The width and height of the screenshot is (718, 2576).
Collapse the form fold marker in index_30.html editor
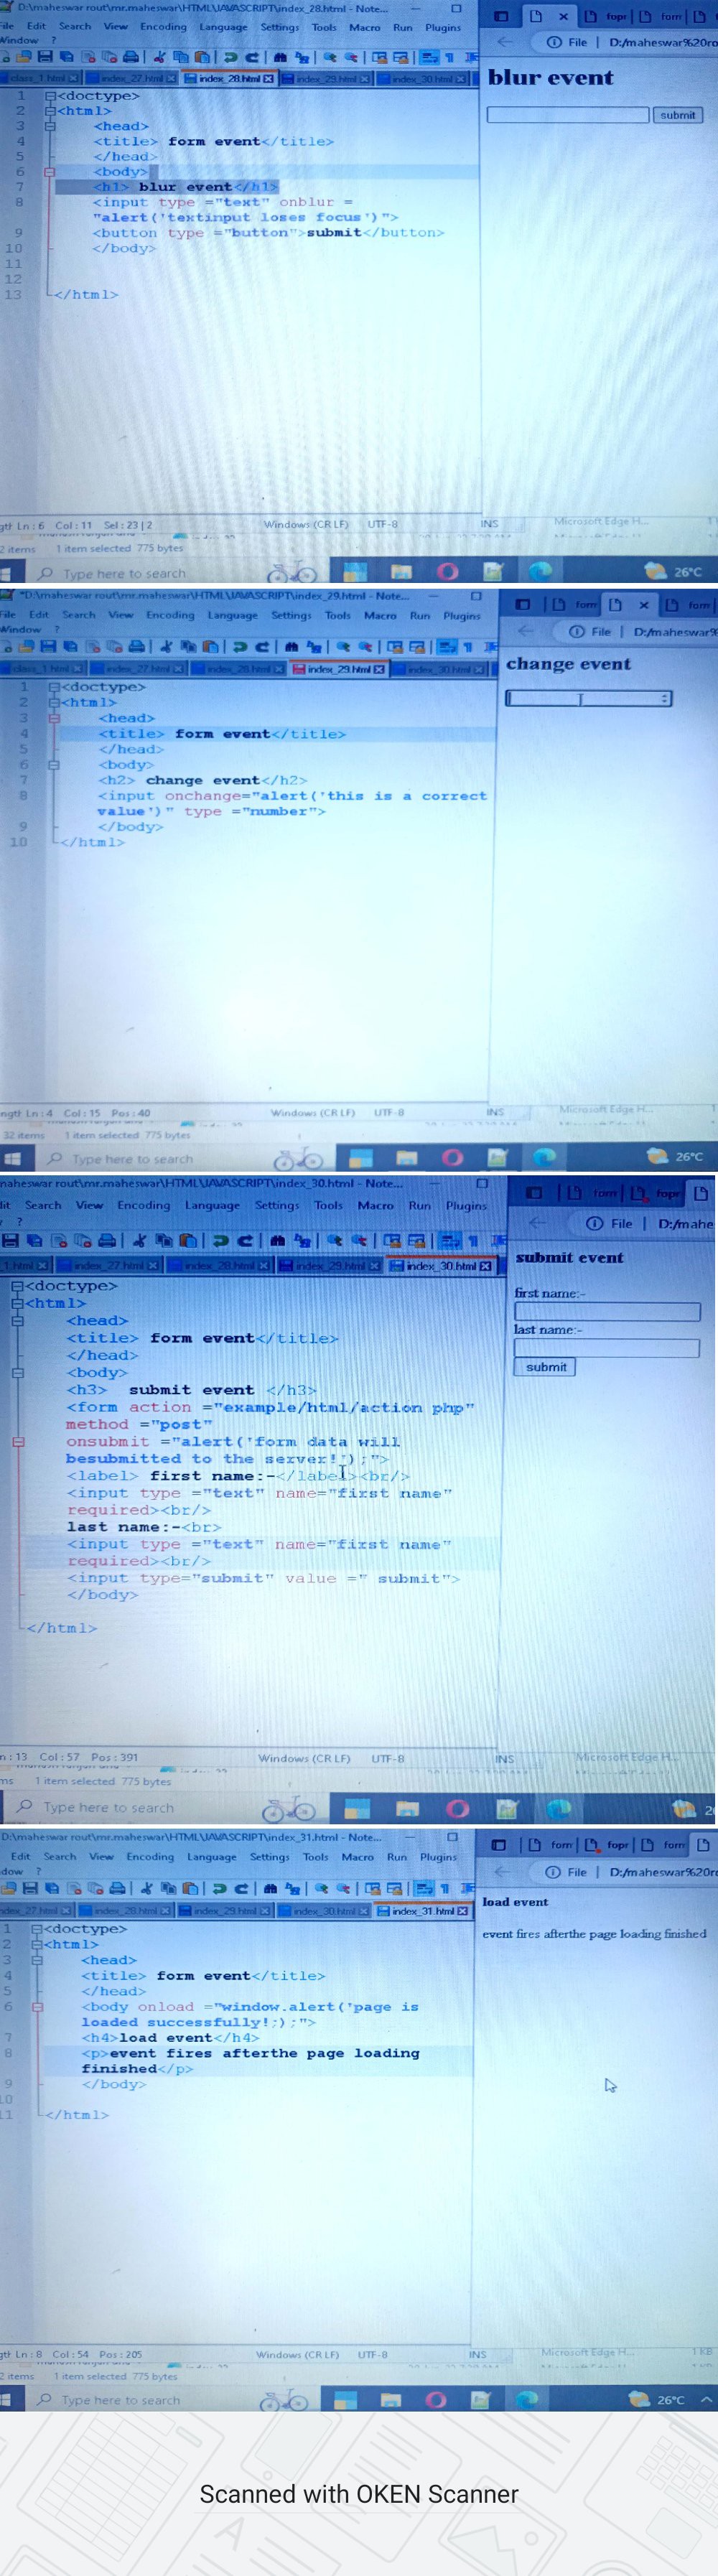pyautogui.click(x=17, y=1442)
